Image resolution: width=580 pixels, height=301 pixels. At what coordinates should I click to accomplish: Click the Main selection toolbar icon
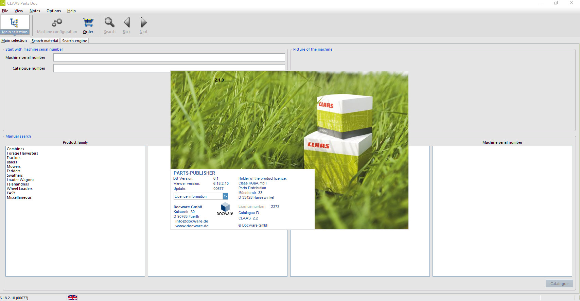15,25
